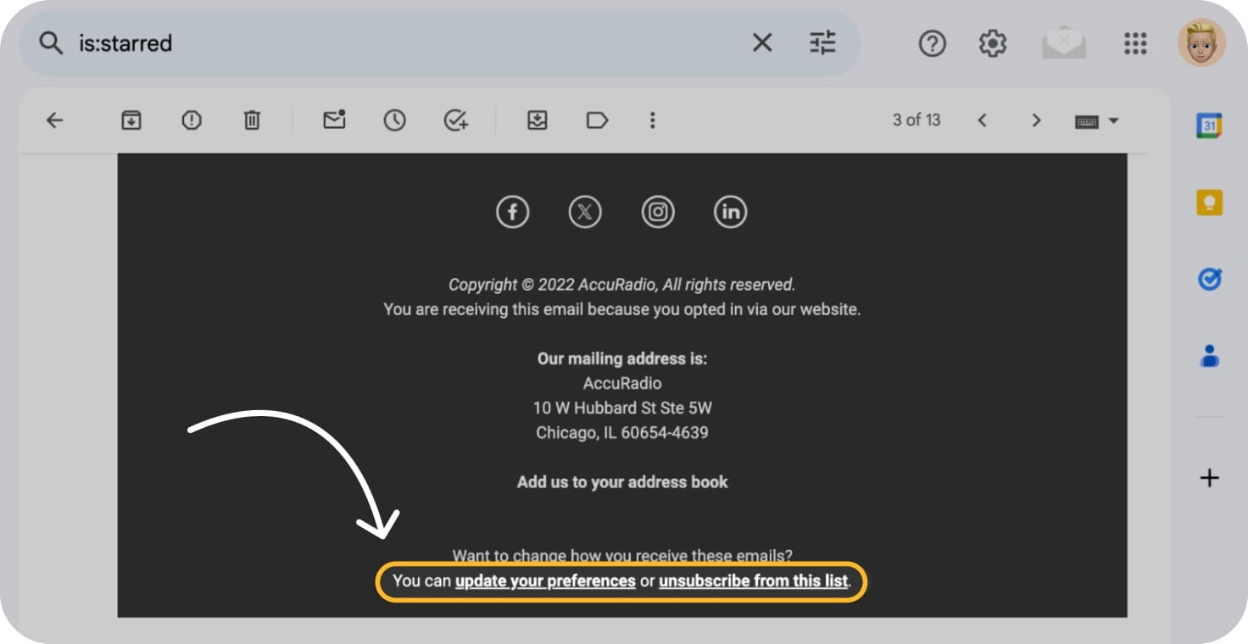Move the email to another folder

[x=537, y=120]
